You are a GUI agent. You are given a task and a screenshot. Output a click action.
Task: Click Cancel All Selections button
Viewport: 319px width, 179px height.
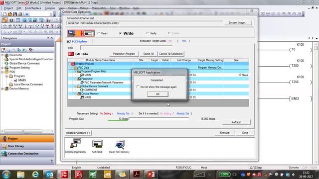(x=170, y=54)
